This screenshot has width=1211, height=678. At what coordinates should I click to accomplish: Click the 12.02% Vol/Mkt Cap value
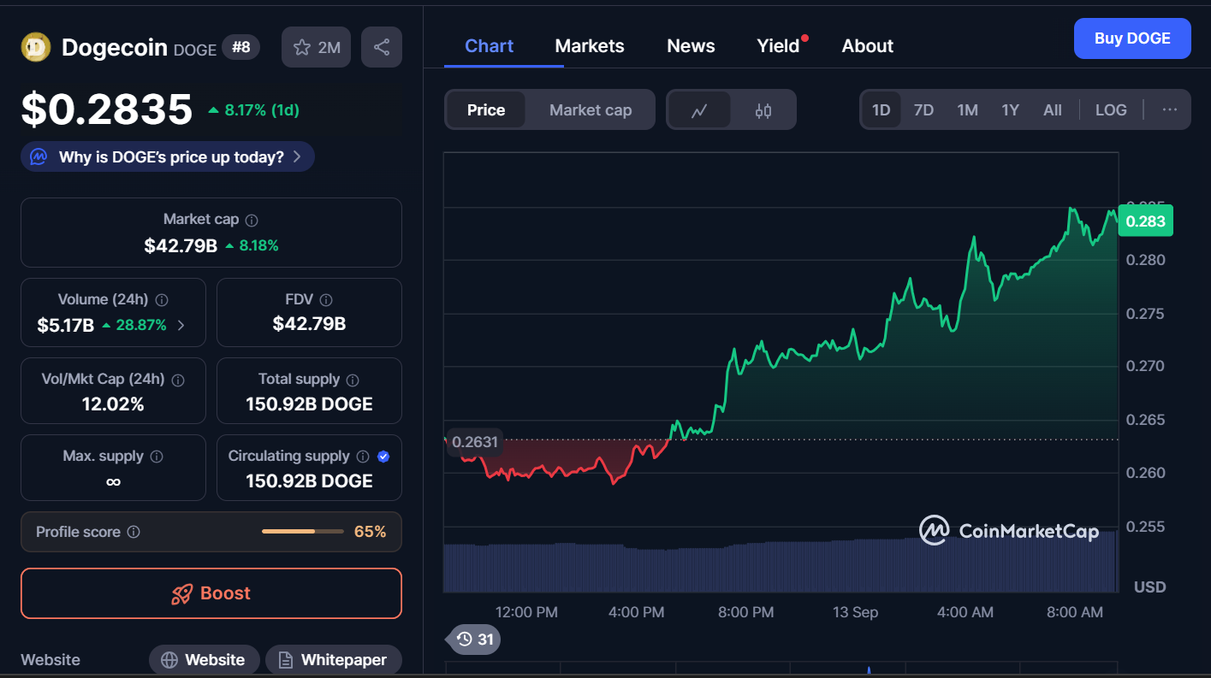113,404
